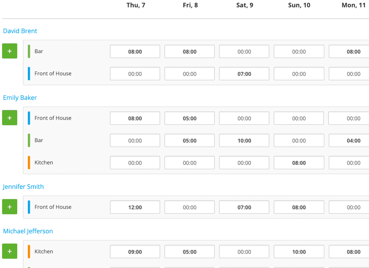Select the Mon, 11 column header
The width and height of the screenshot is (369, 268).
coord(354,5)
